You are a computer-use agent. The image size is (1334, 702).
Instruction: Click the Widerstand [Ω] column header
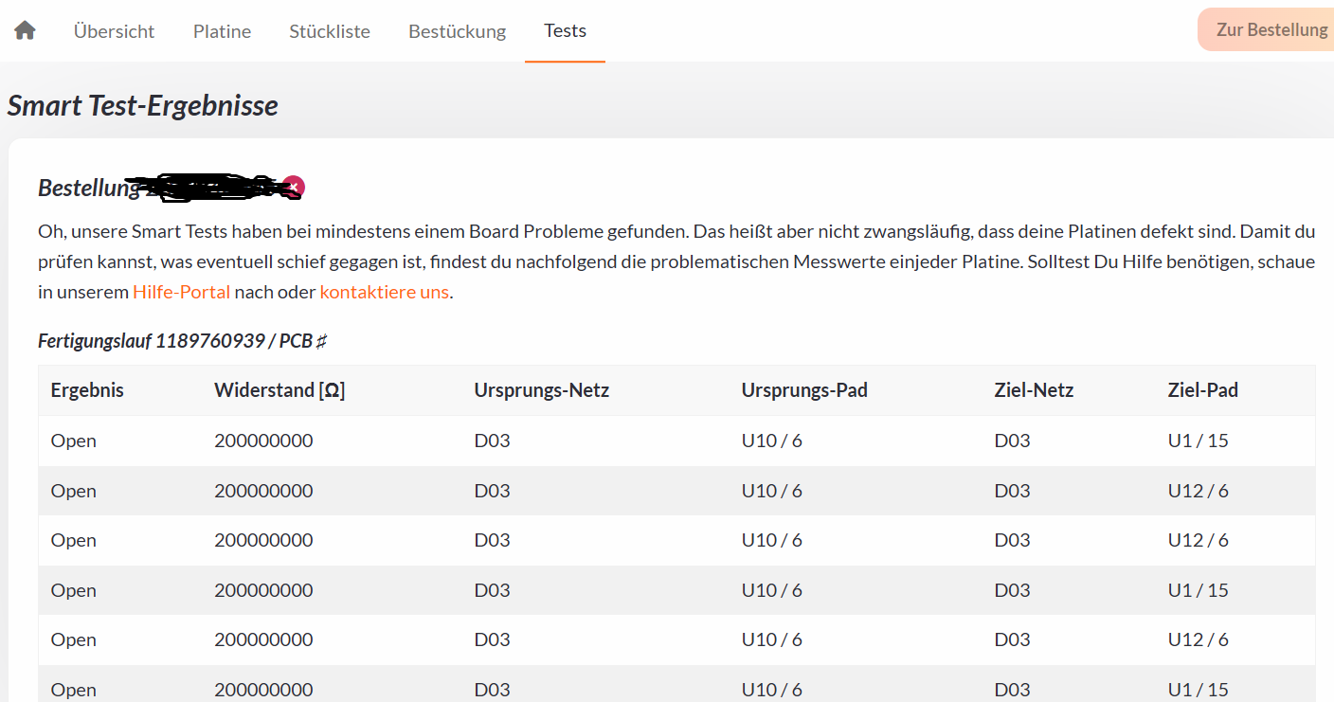tap(279, 390)
